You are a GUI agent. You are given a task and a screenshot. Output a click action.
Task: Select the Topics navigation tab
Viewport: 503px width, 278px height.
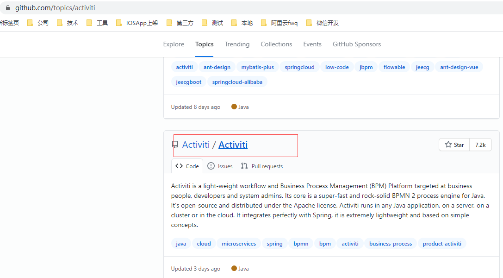click(x=205, y=44)
